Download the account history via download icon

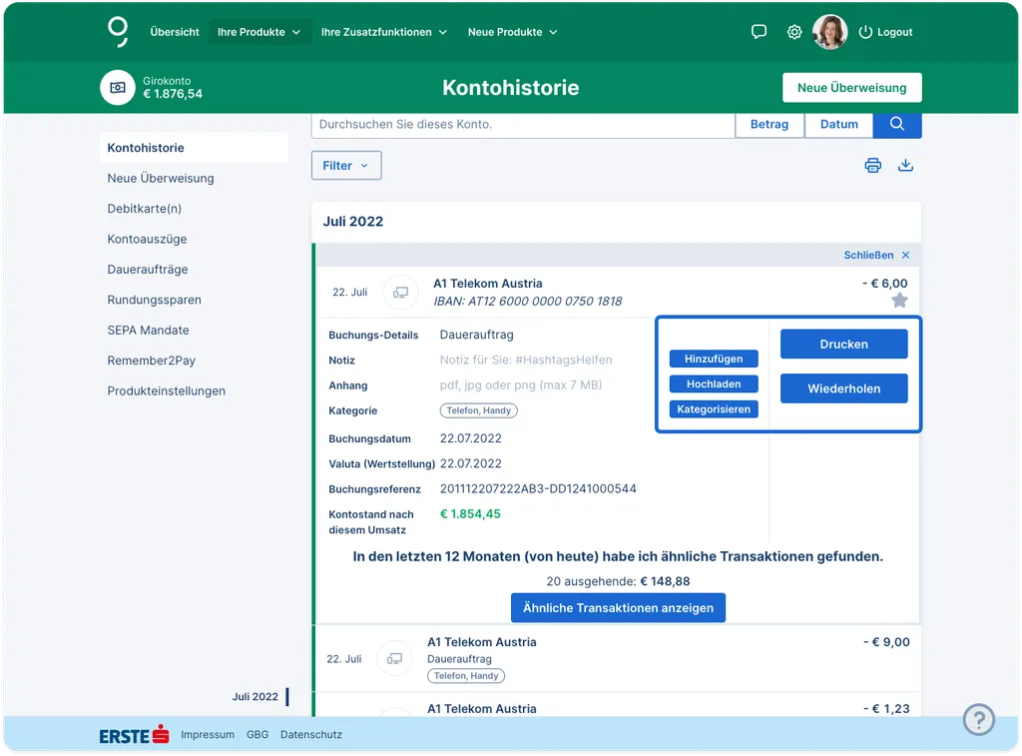[x=905, y=165]
